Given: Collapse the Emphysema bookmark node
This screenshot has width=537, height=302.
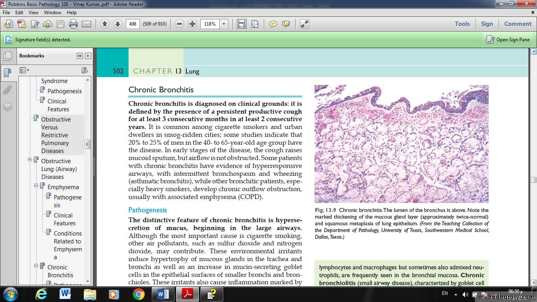Looking at the screenshot, I should click(x=36, y=185).
